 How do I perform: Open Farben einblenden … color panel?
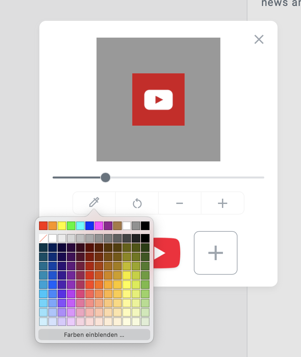pos(94,335)
